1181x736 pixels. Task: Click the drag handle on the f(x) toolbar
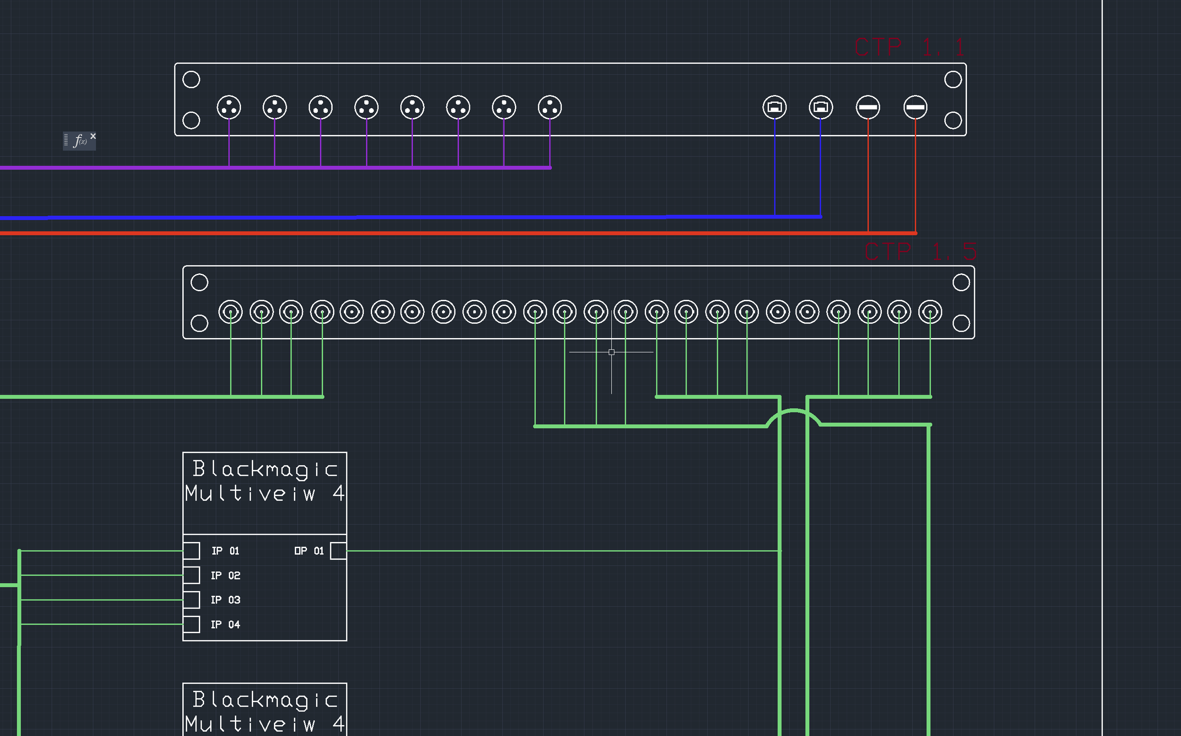66,140
